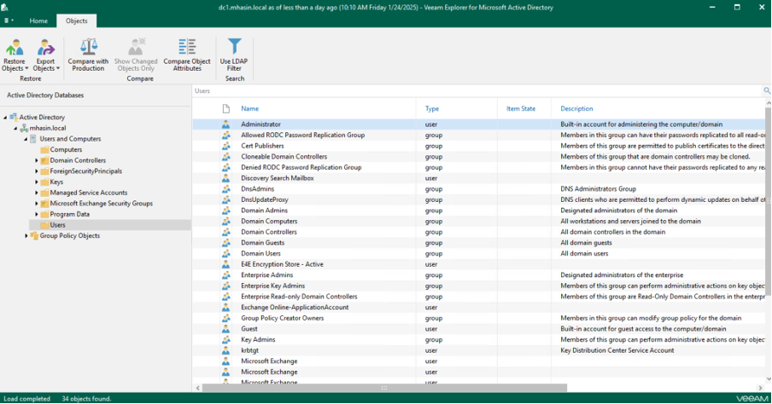
Task: Collapse the Users and Computers node
Action: tap(26, 139)
